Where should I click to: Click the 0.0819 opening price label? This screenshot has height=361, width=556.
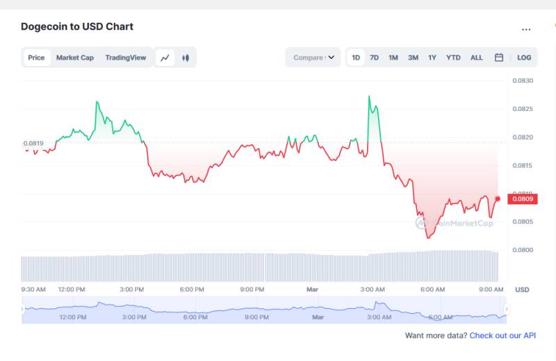point(33,143)
